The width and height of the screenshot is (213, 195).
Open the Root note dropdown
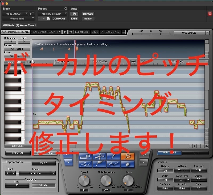tap(13, 173)
